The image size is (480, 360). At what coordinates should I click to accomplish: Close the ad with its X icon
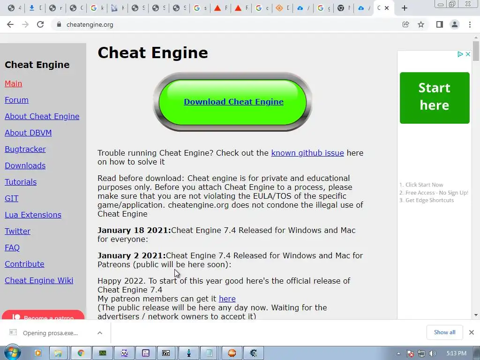(x=468, y=54)
